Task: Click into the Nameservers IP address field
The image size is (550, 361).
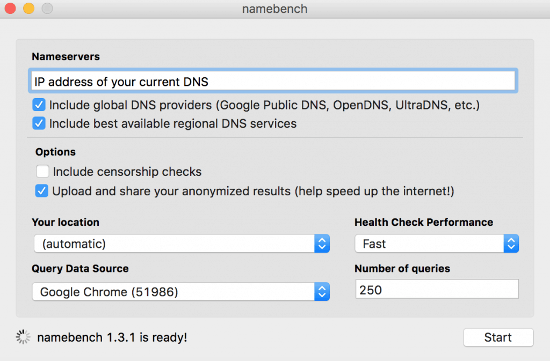Action: click(x=272, y=82)
